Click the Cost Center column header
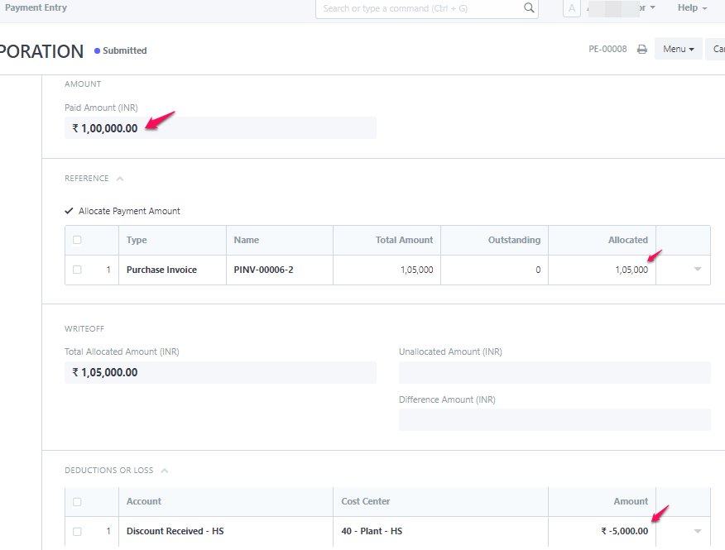Viewport: 725px width, 550px height. point(440,501)
